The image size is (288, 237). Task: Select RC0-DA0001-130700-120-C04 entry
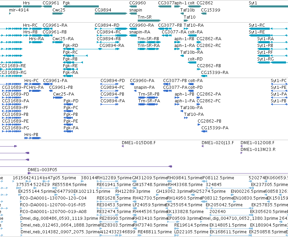(x=53, y=198)
